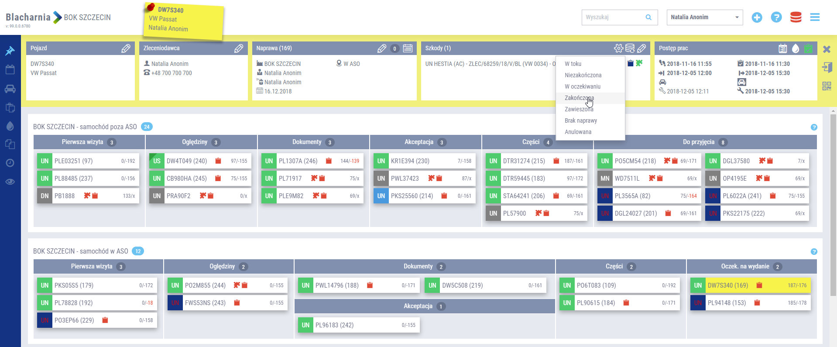Select 'W oczekiwaniu' in status list
This screenshot has height=347, width=837.
click(x=582, y=86)
